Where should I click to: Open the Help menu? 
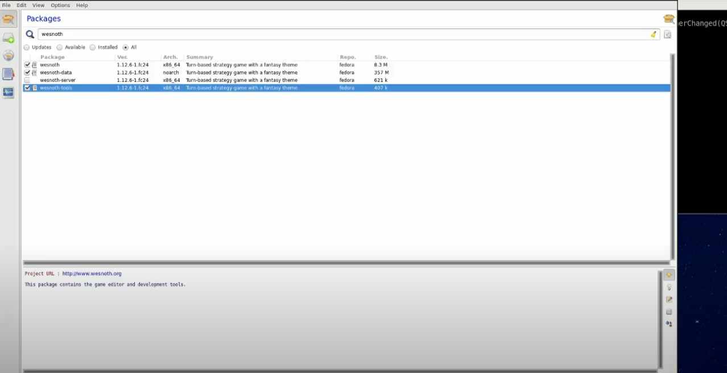pos(82,5)
